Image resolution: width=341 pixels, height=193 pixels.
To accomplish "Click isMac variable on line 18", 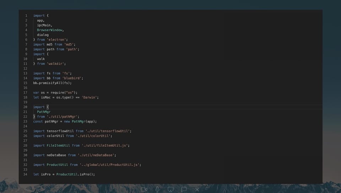I will point(46,97).
